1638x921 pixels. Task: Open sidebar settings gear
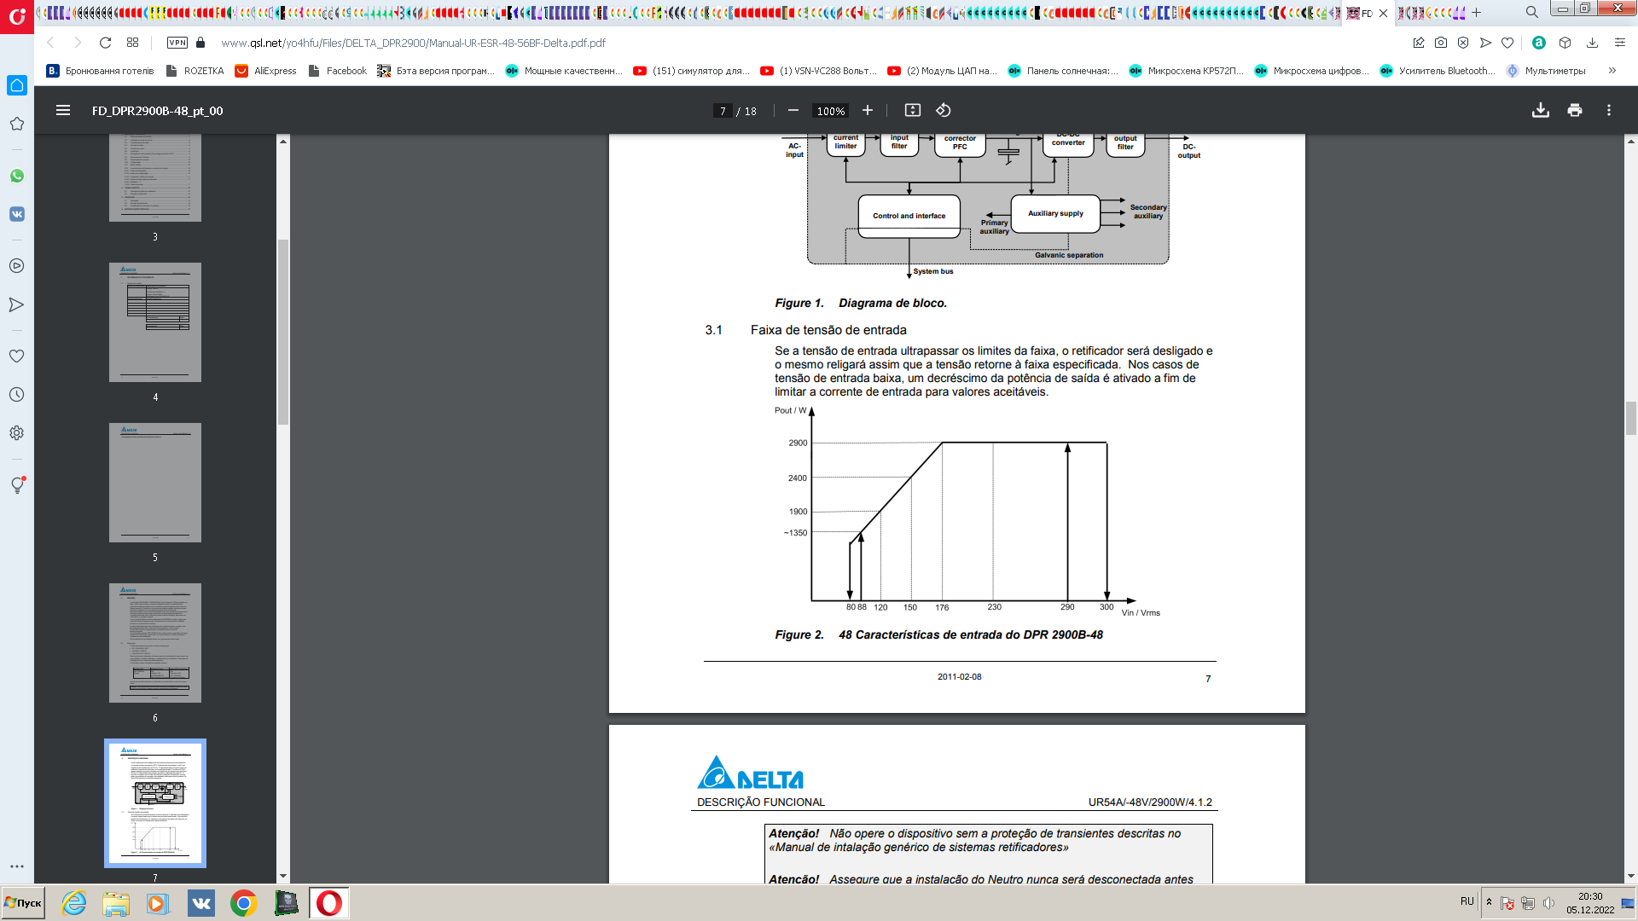tap(17, 433)
